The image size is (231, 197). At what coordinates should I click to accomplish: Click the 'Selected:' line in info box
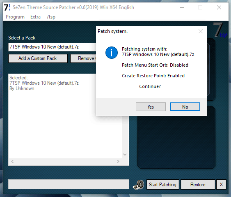pos(18,78)
